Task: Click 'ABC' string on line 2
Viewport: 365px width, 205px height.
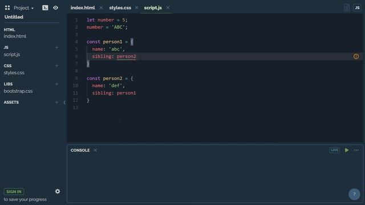Action: [x=118, y=27]
